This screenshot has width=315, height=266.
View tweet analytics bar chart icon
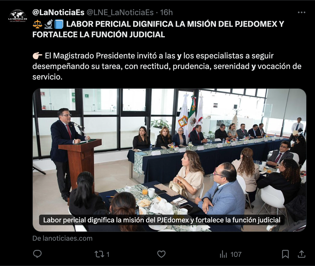(223, 254)
